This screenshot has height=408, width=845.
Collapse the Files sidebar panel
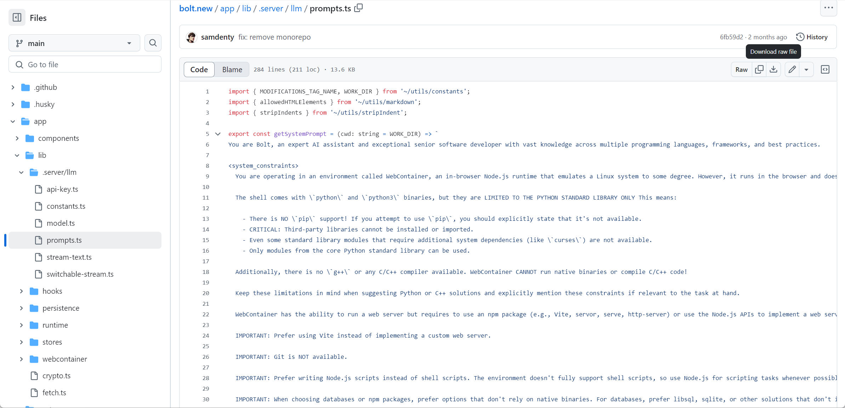point(17,17)
